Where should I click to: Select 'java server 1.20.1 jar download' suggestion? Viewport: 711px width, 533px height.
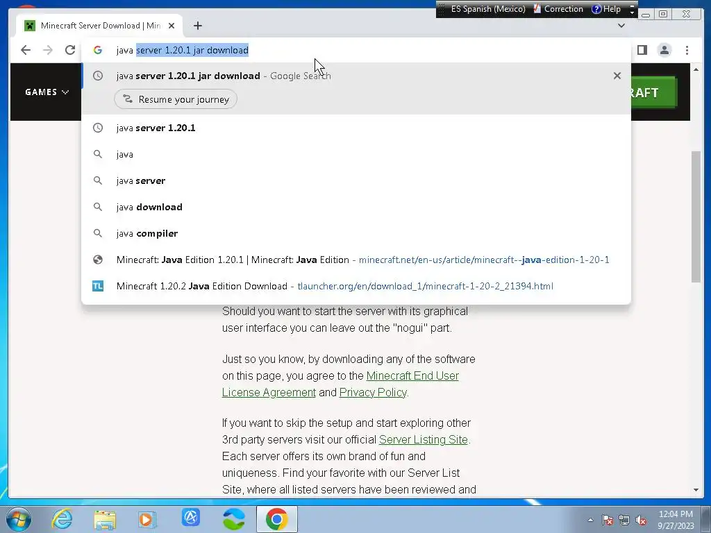click(356, 76)
